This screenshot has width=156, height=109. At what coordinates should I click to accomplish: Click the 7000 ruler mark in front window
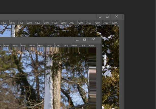[x=49, y=46]
